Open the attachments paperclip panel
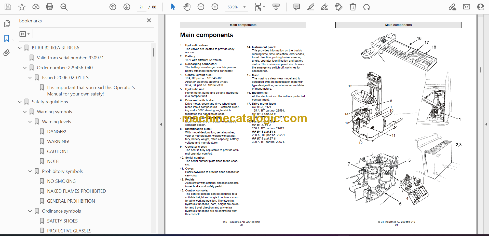 [7, 53]
